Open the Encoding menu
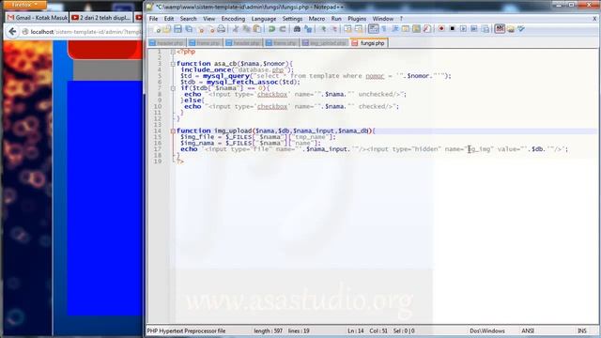The image size is (601, 338). tap(233, 19)
